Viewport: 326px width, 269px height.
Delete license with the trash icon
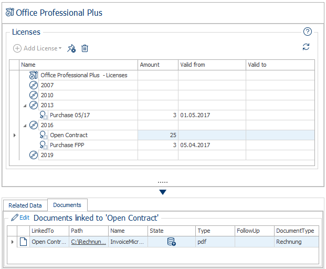tap(85, 48)
